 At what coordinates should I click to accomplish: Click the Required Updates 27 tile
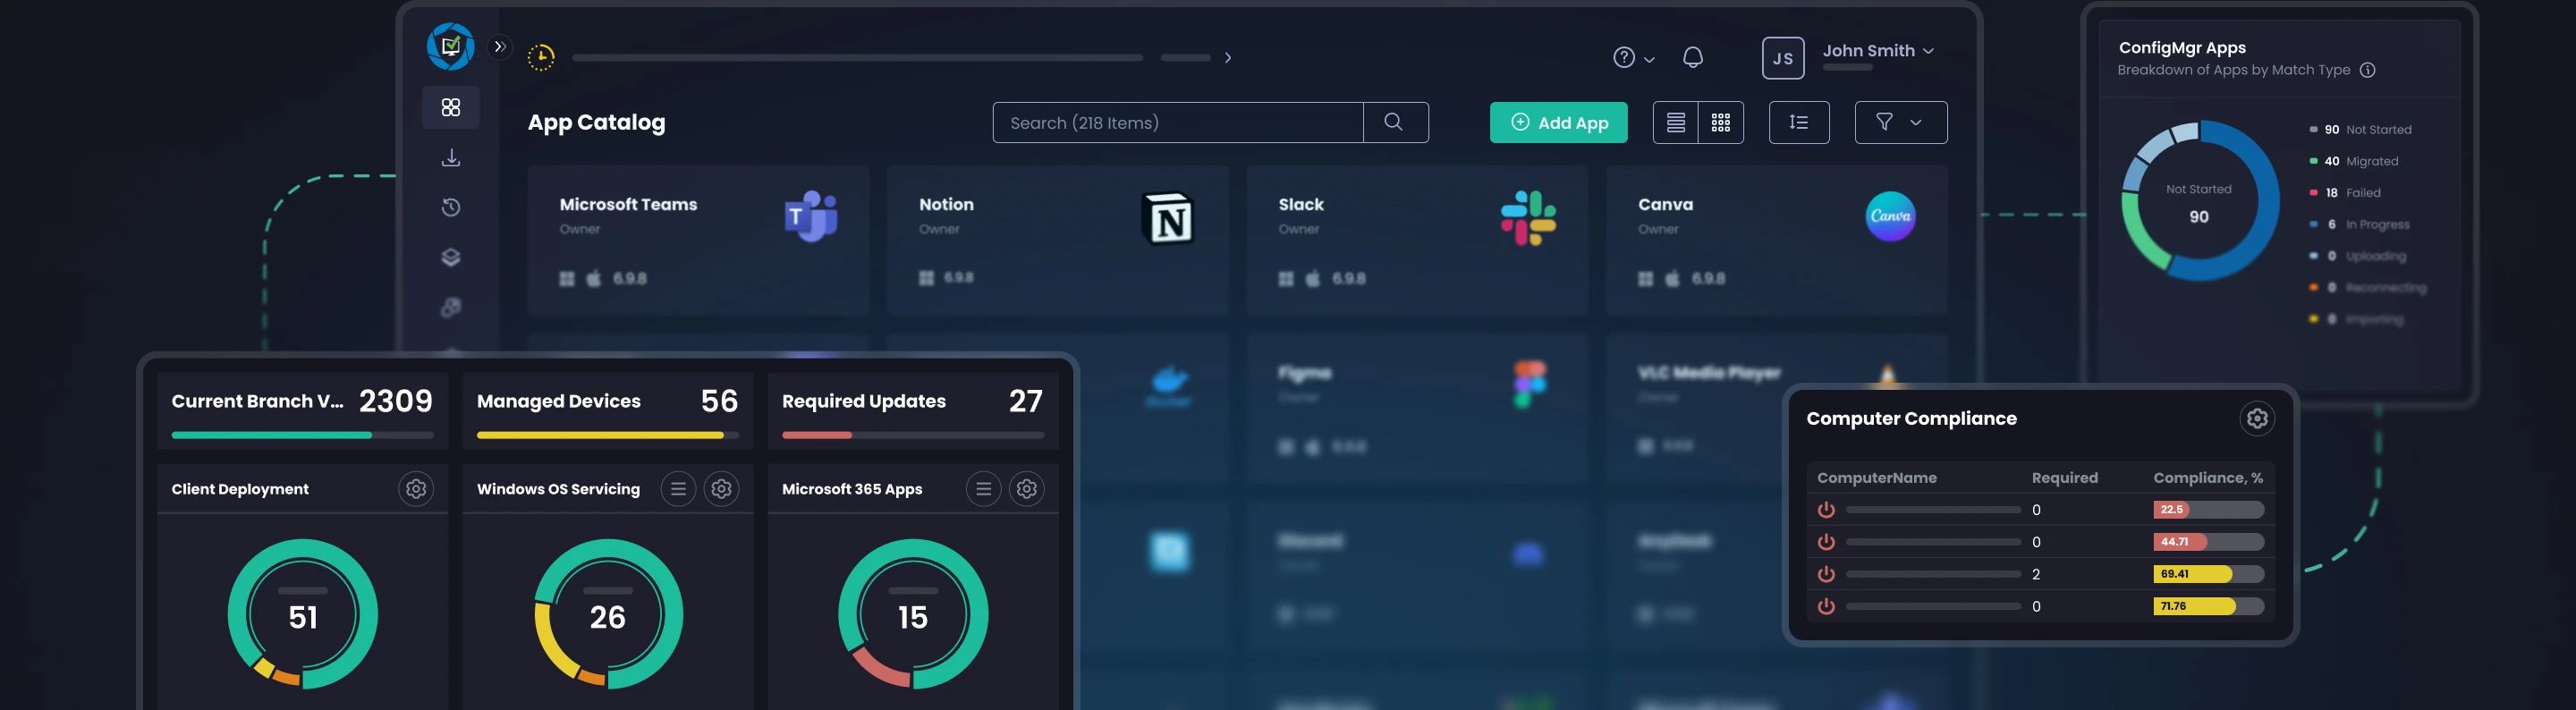pyautogui.click(x=912, y=410)
